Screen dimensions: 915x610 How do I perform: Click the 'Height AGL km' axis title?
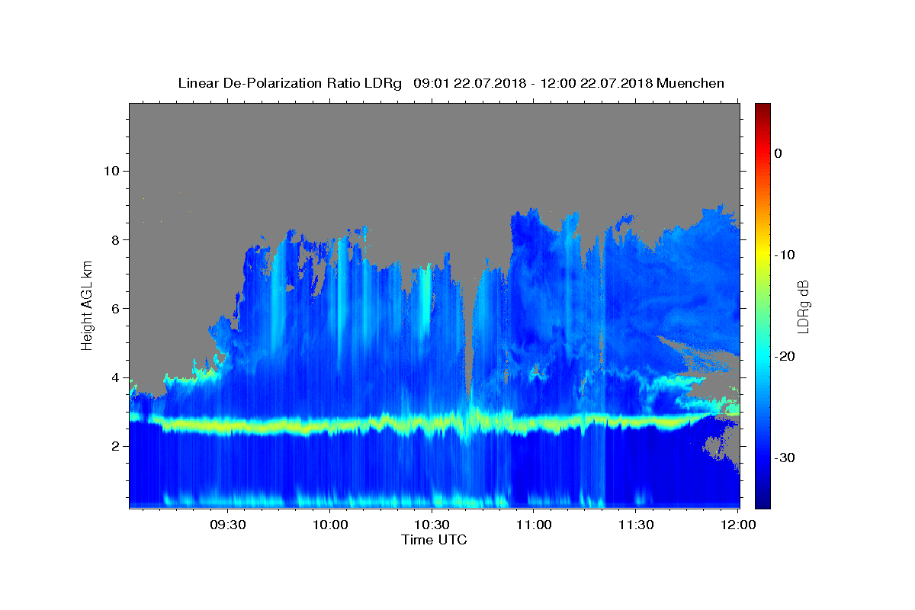tap(88, 305)
